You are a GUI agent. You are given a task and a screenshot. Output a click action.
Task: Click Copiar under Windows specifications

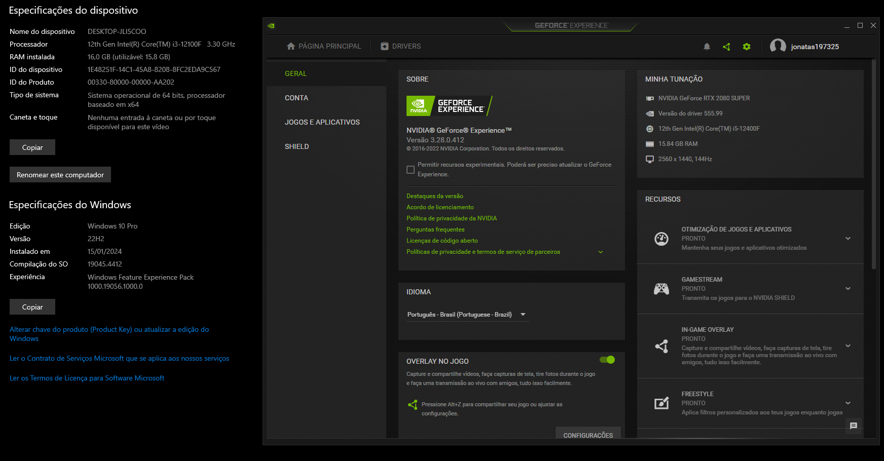coord(32,307)
